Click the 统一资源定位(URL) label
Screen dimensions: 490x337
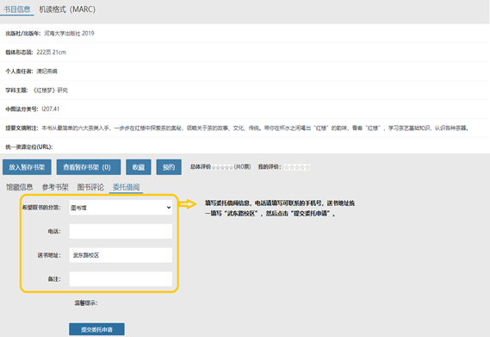tap(29, 147)
